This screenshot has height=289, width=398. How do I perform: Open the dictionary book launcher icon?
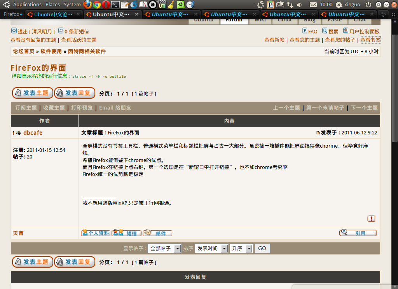pyautogui.click(x=143, y=4)
